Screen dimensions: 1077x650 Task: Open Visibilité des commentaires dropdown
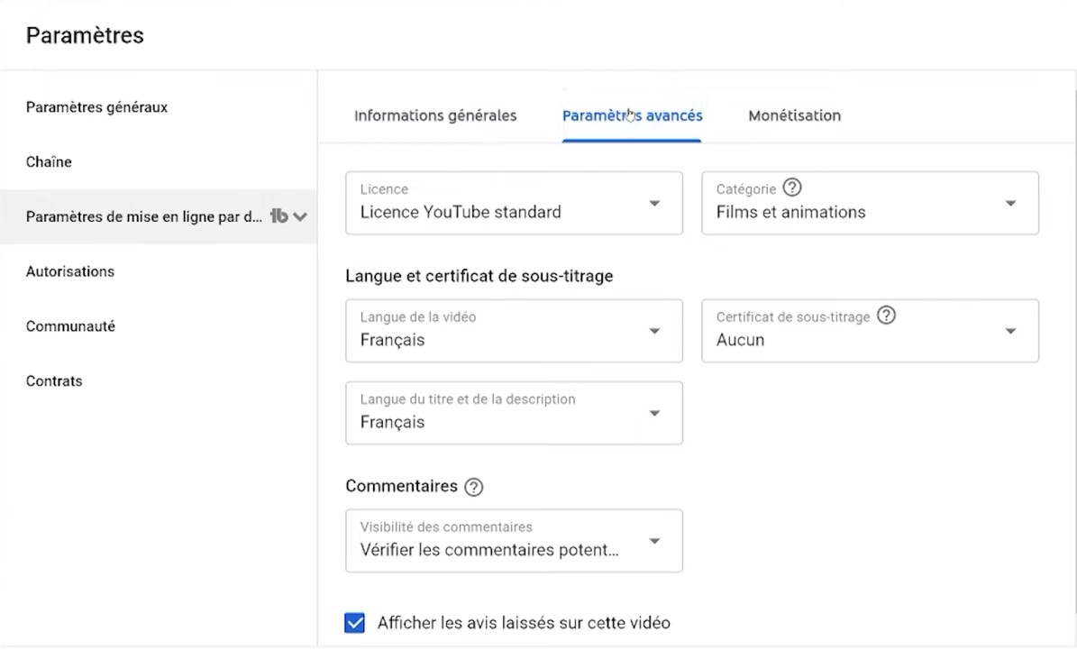click(x=514, y=541)
